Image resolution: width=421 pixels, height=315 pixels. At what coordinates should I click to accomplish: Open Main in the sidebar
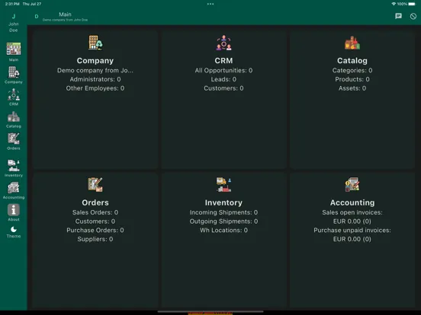pos(14,52)
